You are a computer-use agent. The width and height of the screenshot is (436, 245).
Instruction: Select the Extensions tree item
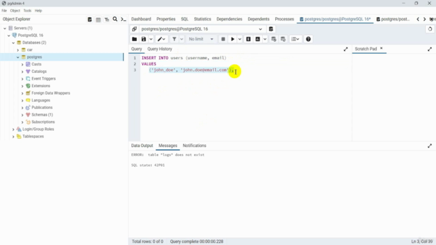point(41,86)
